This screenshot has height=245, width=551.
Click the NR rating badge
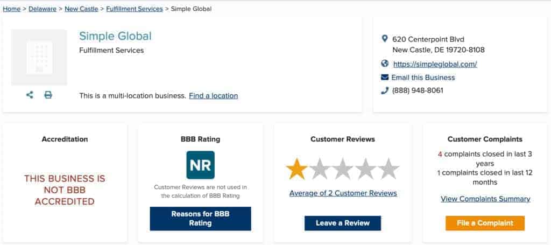pos(200,165)
